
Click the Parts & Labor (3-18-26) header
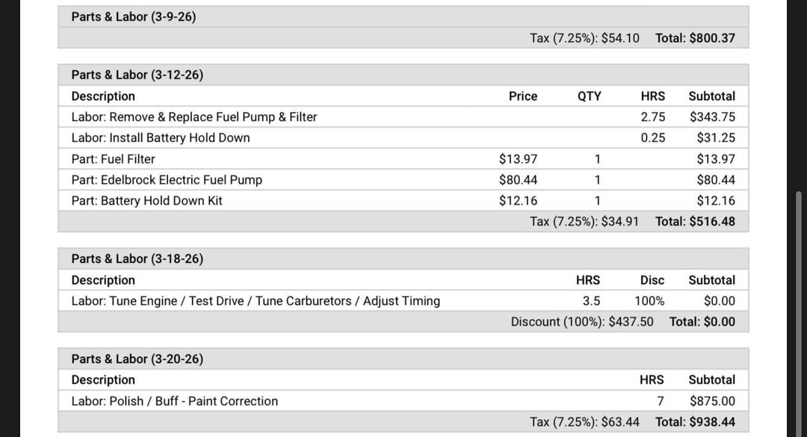[x=137, y=258]
